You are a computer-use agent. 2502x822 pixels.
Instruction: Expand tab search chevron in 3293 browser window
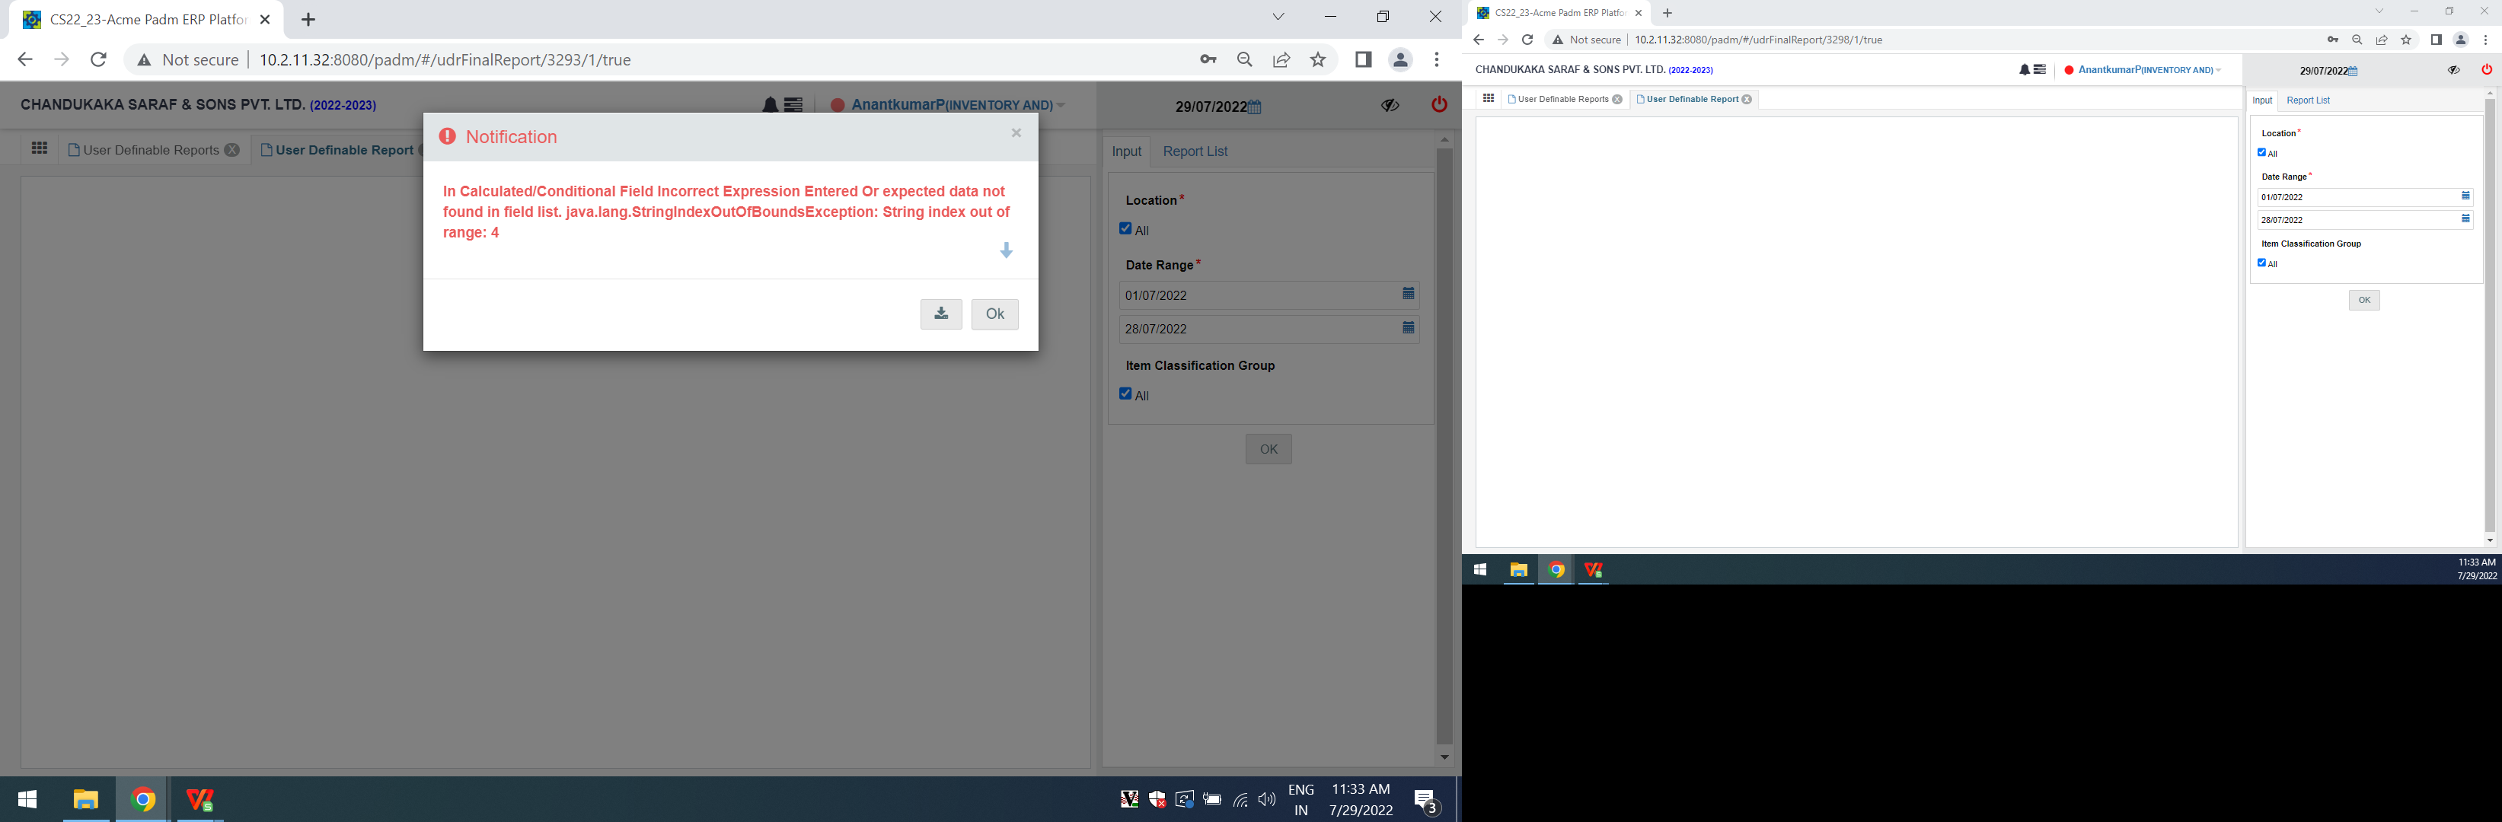(1278, 17)
